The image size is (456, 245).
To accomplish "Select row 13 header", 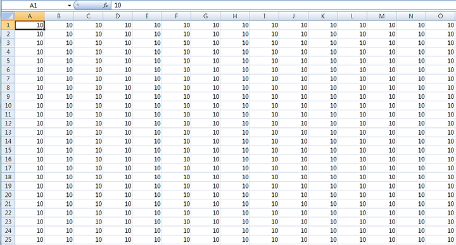I will [8, 132].
